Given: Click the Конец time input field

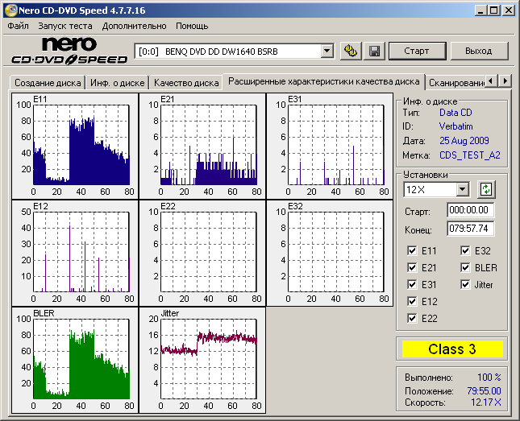Looking at the screenshot, I should [470, 228].
